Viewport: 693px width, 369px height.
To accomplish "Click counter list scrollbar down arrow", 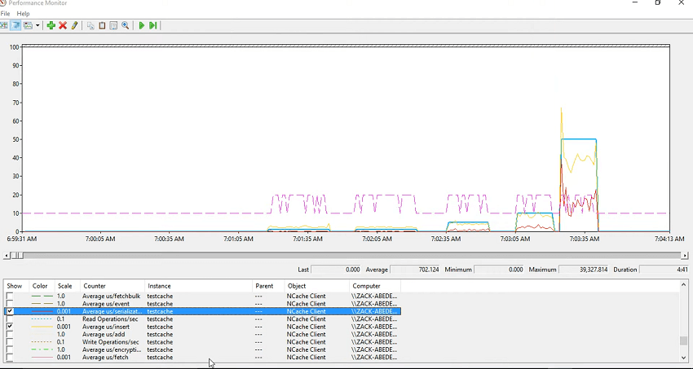I will tap(684, 358).
